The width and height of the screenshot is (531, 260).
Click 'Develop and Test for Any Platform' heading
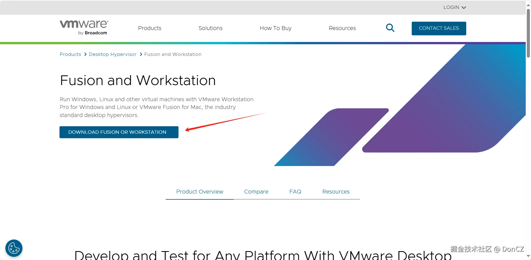tap(263, 255)
